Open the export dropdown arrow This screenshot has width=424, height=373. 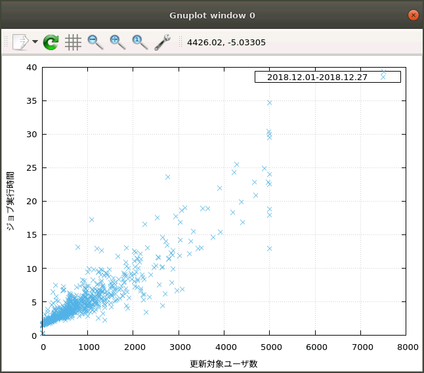click(x=35, y=43)
